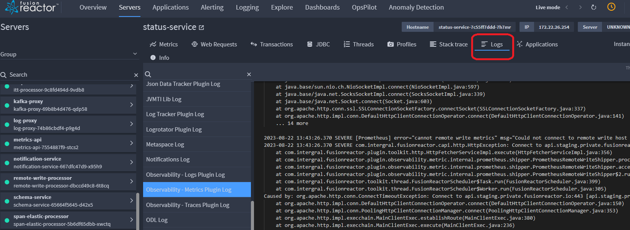
Task: Expand the log-proxy server entry
Action: coord(132,124)
